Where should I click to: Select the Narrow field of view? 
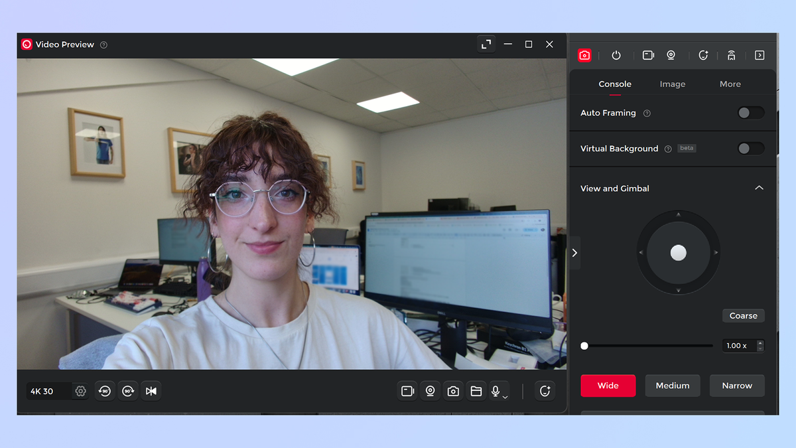(737, 386)
